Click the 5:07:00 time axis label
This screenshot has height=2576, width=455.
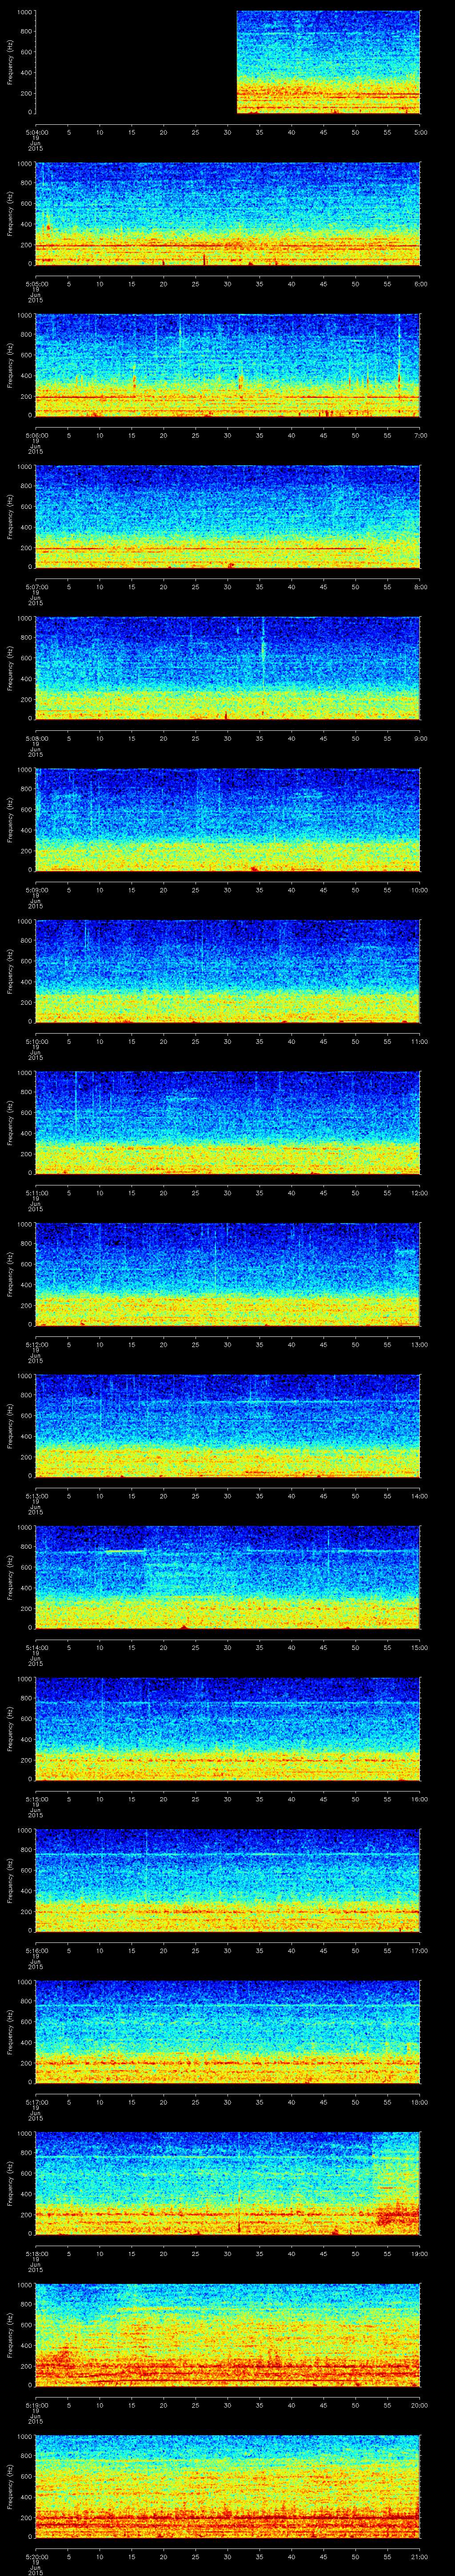[36, 586]
